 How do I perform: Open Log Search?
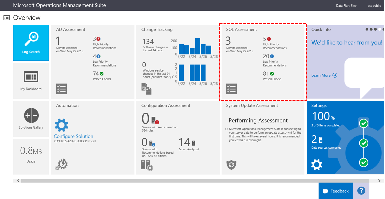coord(31,43)
